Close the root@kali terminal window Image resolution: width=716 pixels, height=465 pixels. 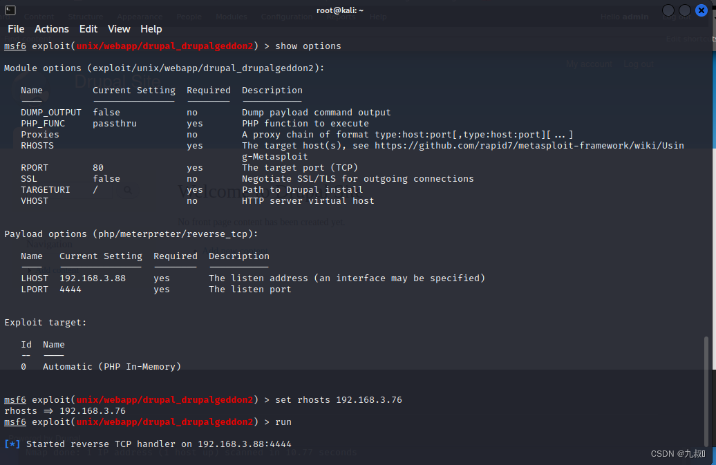[x=701, y=10]
